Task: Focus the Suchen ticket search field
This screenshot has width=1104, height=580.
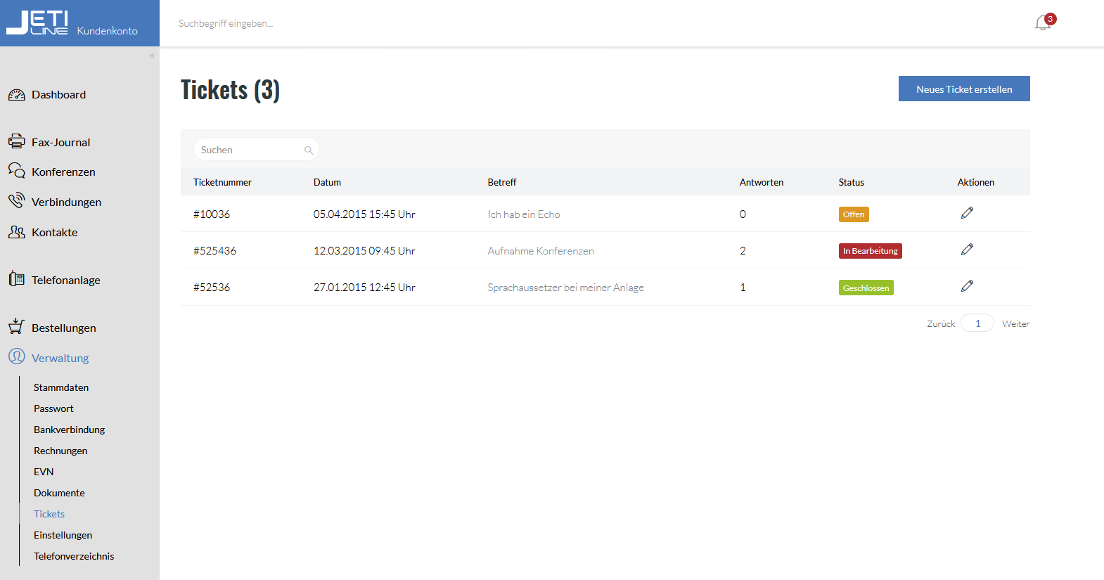Action: tap(256, 150)
